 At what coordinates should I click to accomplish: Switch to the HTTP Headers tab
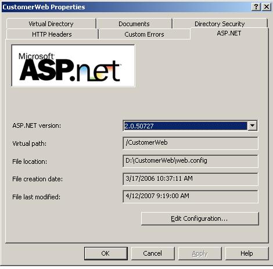tap(52, 34)
